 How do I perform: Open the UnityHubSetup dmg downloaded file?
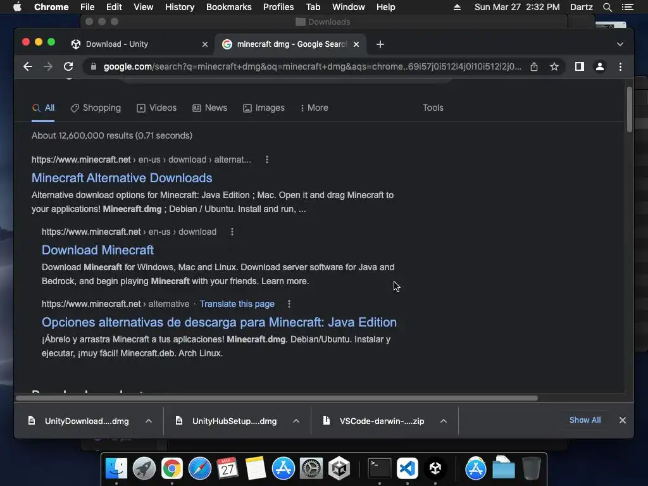(x=227, y=421)
